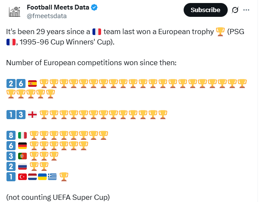
Task: Click the French flag after 'since a'
Action: tap(97, 32)
